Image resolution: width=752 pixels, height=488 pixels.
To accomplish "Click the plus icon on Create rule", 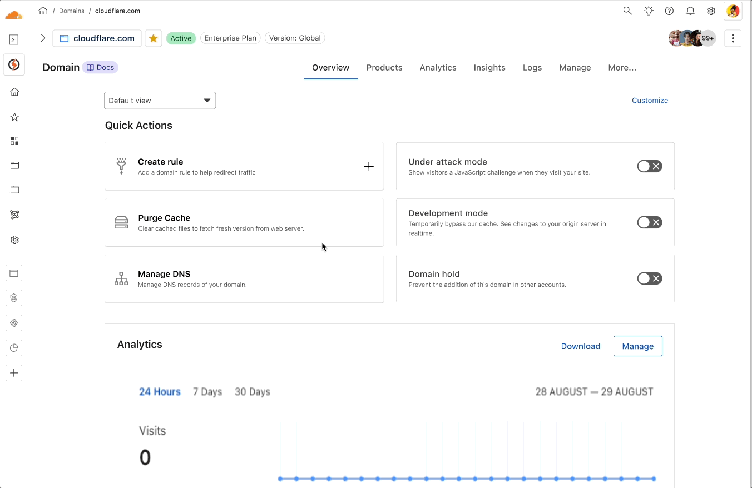I will [x=369, y=166].
